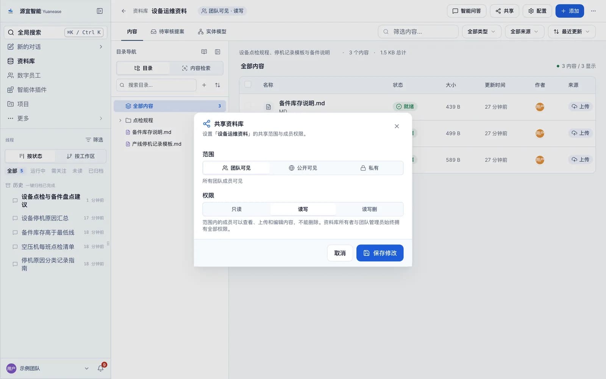Click the 上传 source badge for 备件库存说明.md
The image size is (606, 379).
point(581,106)
